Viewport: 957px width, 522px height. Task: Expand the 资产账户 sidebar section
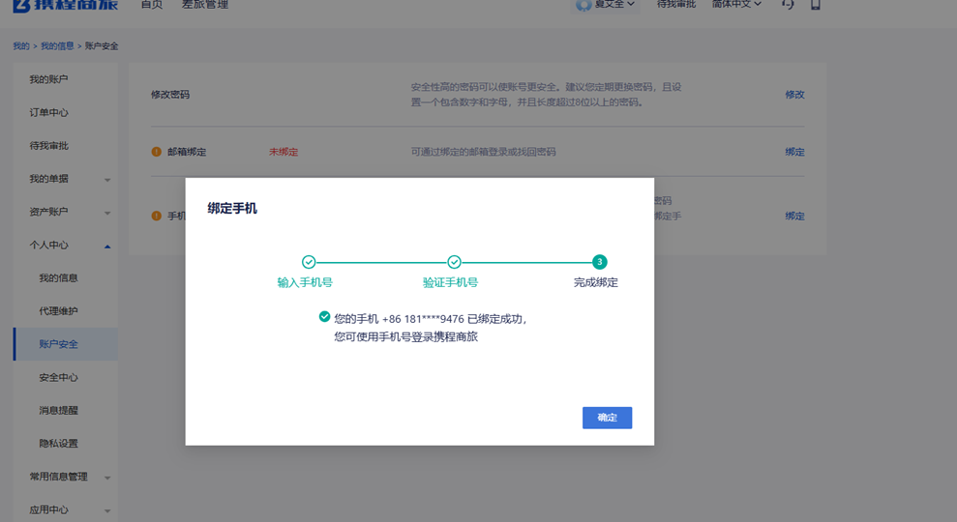pos(107,213)
